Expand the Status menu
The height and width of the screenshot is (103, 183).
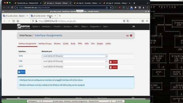coord(85,27)
